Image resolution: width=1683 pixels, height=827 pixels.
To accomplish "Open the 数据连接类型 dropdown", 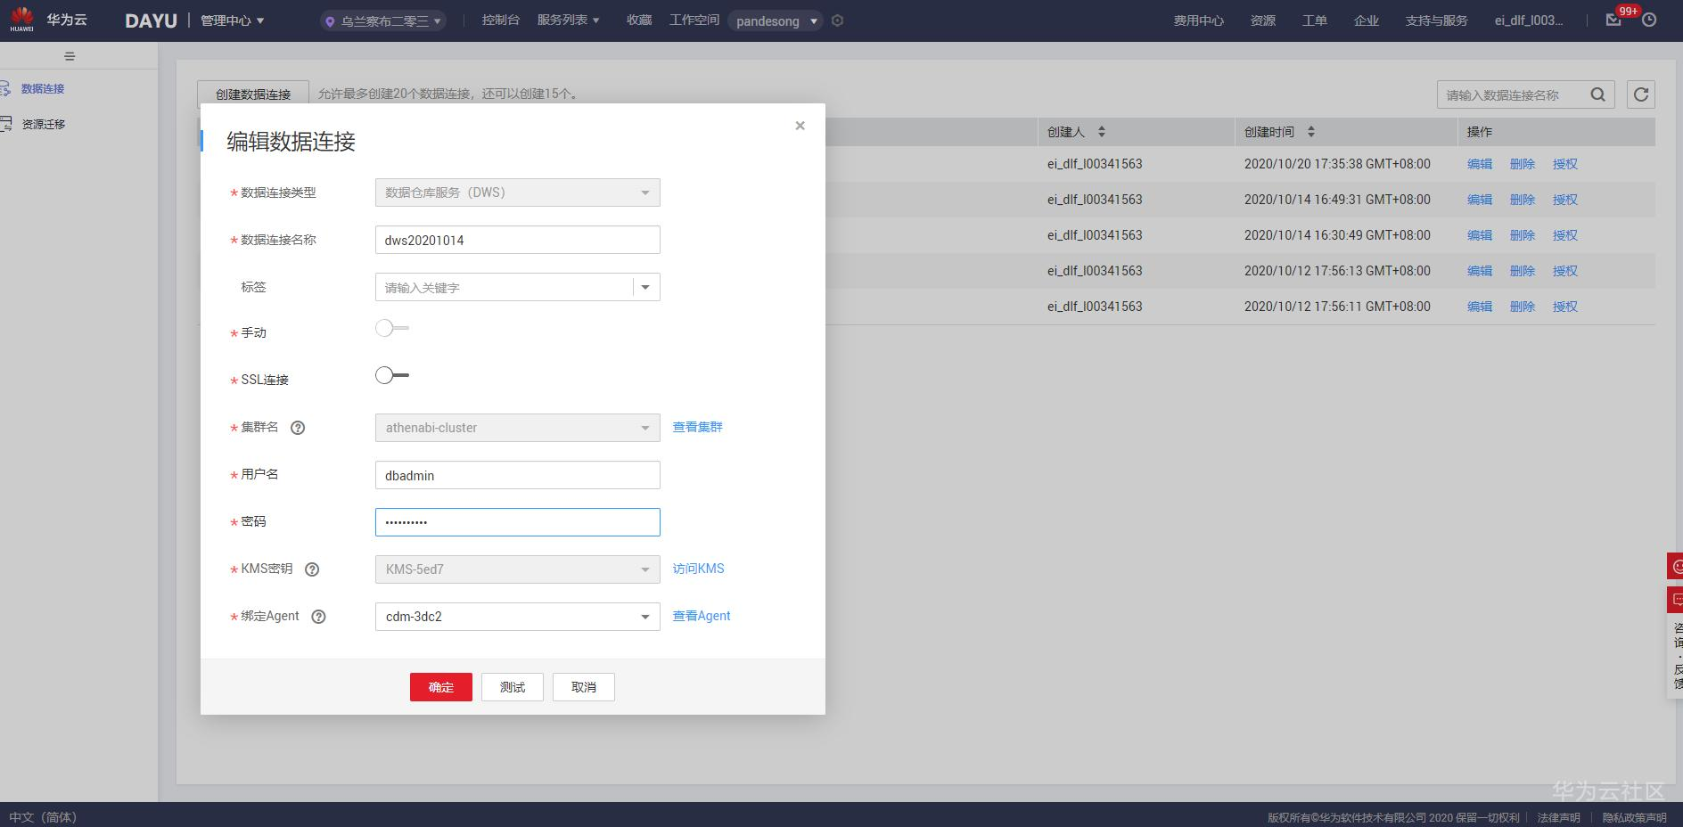I will pyautogui.click(x=517, y=192).
